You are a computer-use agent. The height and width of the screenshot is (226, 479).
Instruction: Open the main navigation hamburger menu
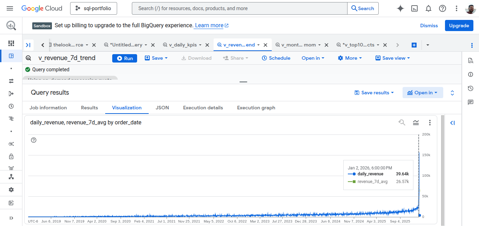[x=10, y=8]
